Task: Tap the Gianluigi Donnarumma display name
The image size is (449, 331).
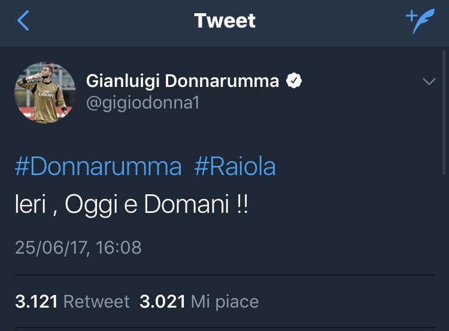Action: click(x=183, y=81)
